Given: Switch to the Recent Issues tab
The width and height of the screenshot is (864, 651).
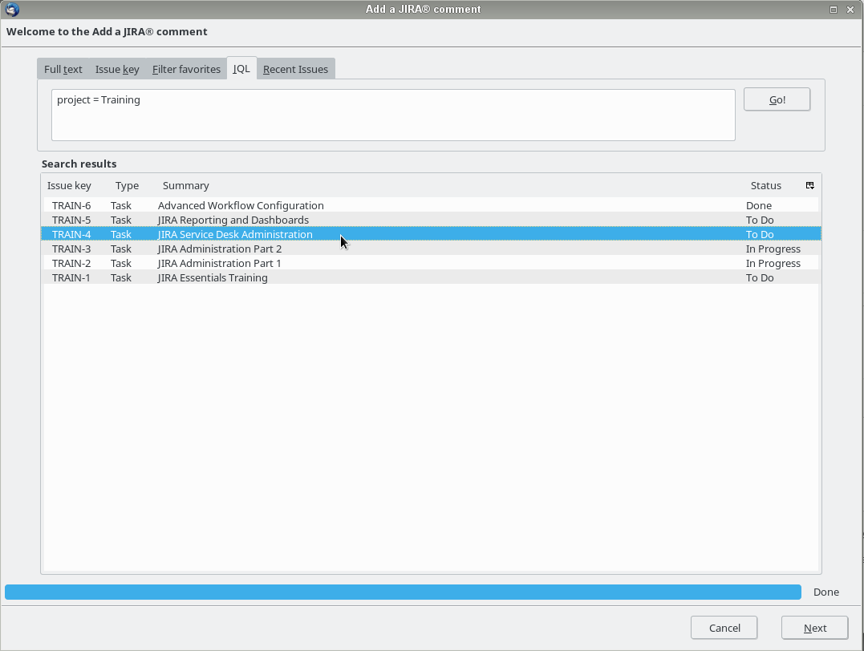Looking at the screenshot, I should point(295,69).
